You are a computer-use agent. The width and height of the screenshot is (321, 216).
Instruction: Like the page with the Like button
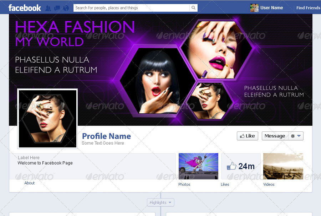pyautogui.click(x=248, y=136)
